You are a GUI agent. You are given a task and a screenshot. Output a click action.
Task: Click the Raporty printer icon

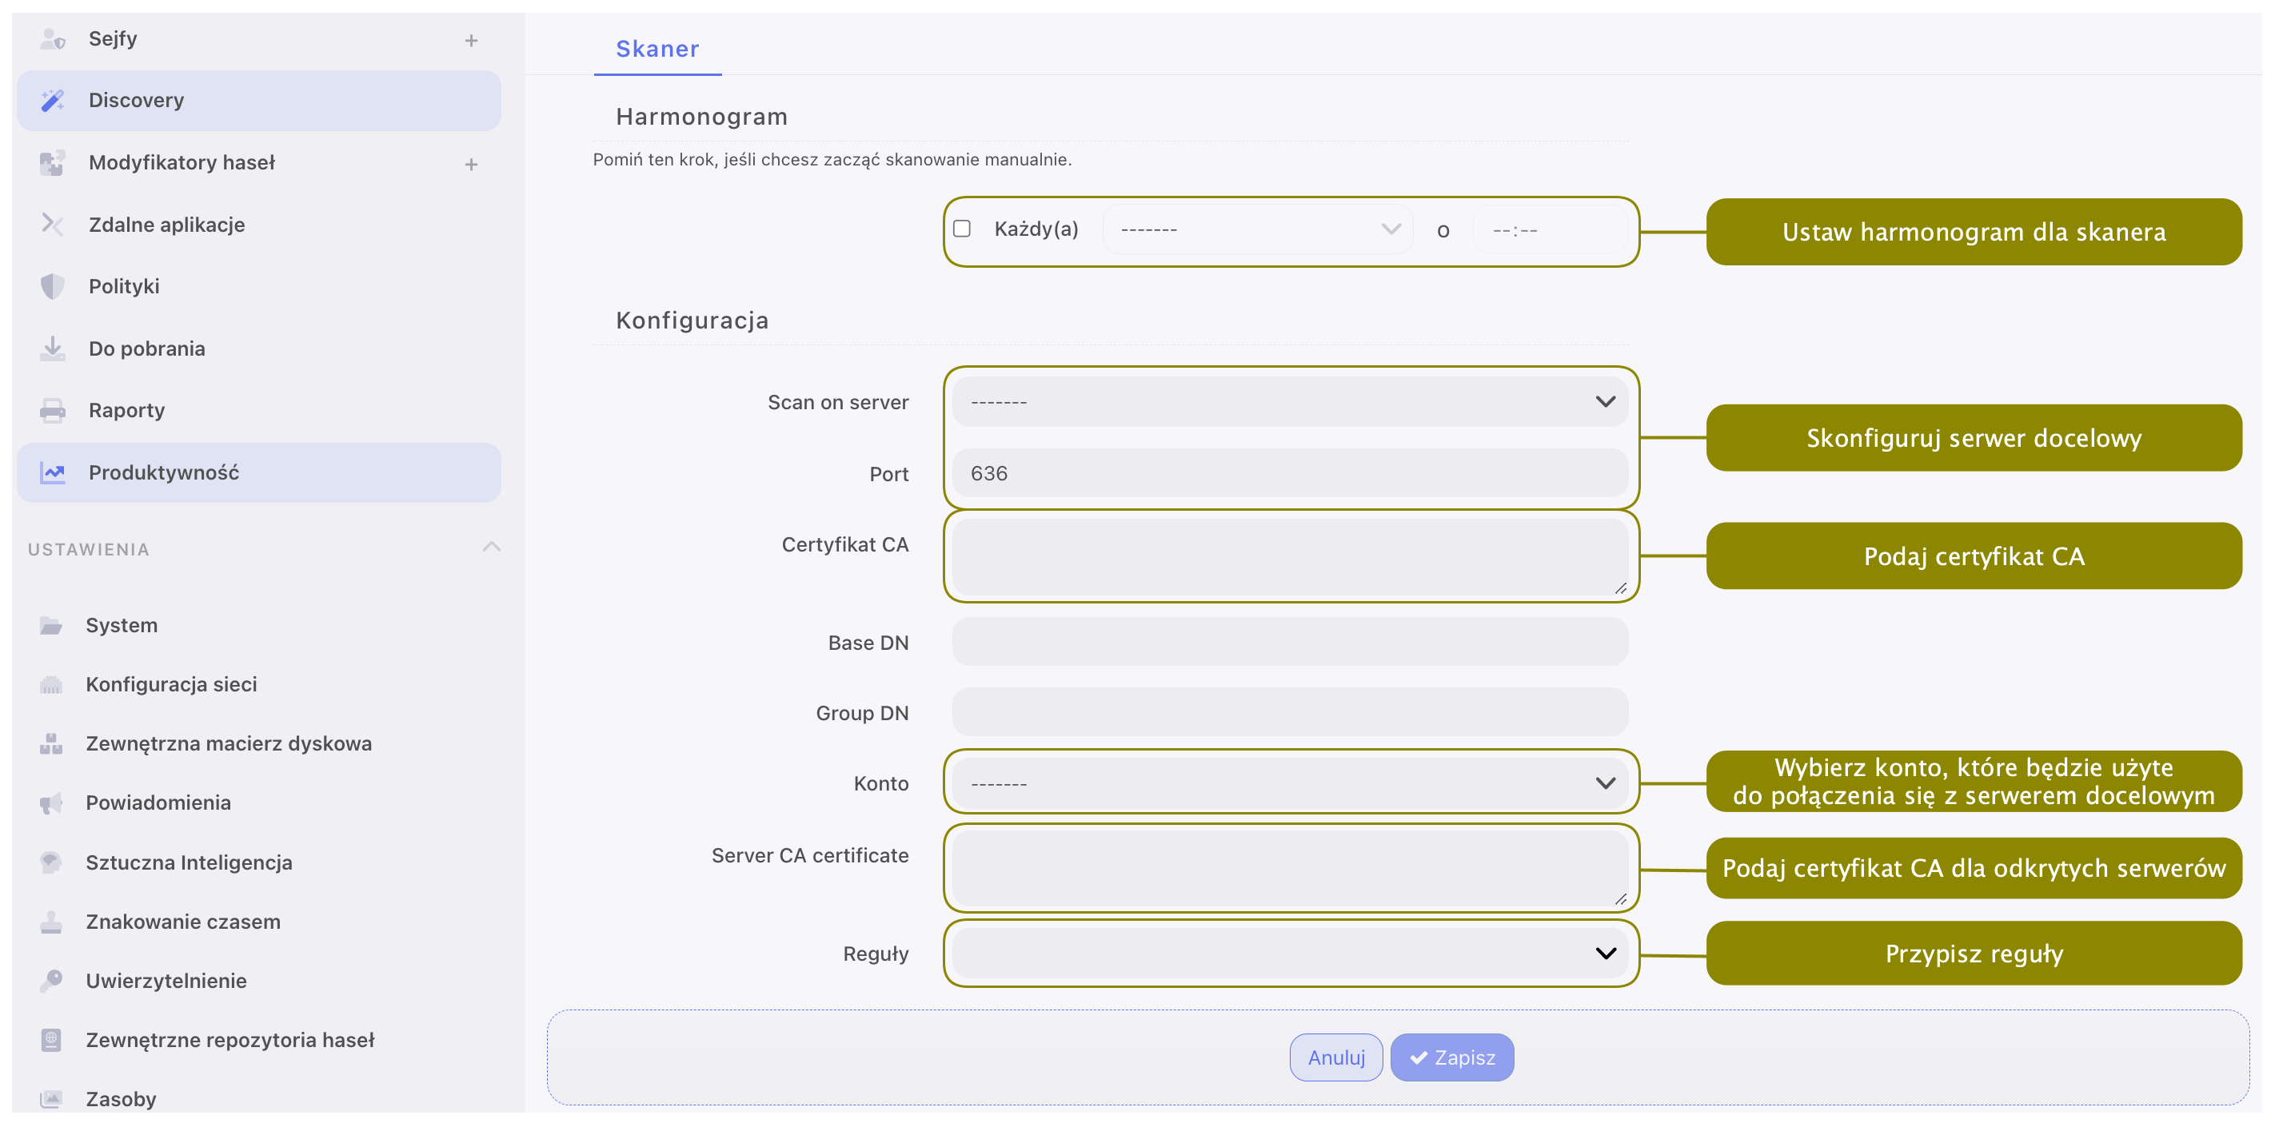[x=52, y=411]
